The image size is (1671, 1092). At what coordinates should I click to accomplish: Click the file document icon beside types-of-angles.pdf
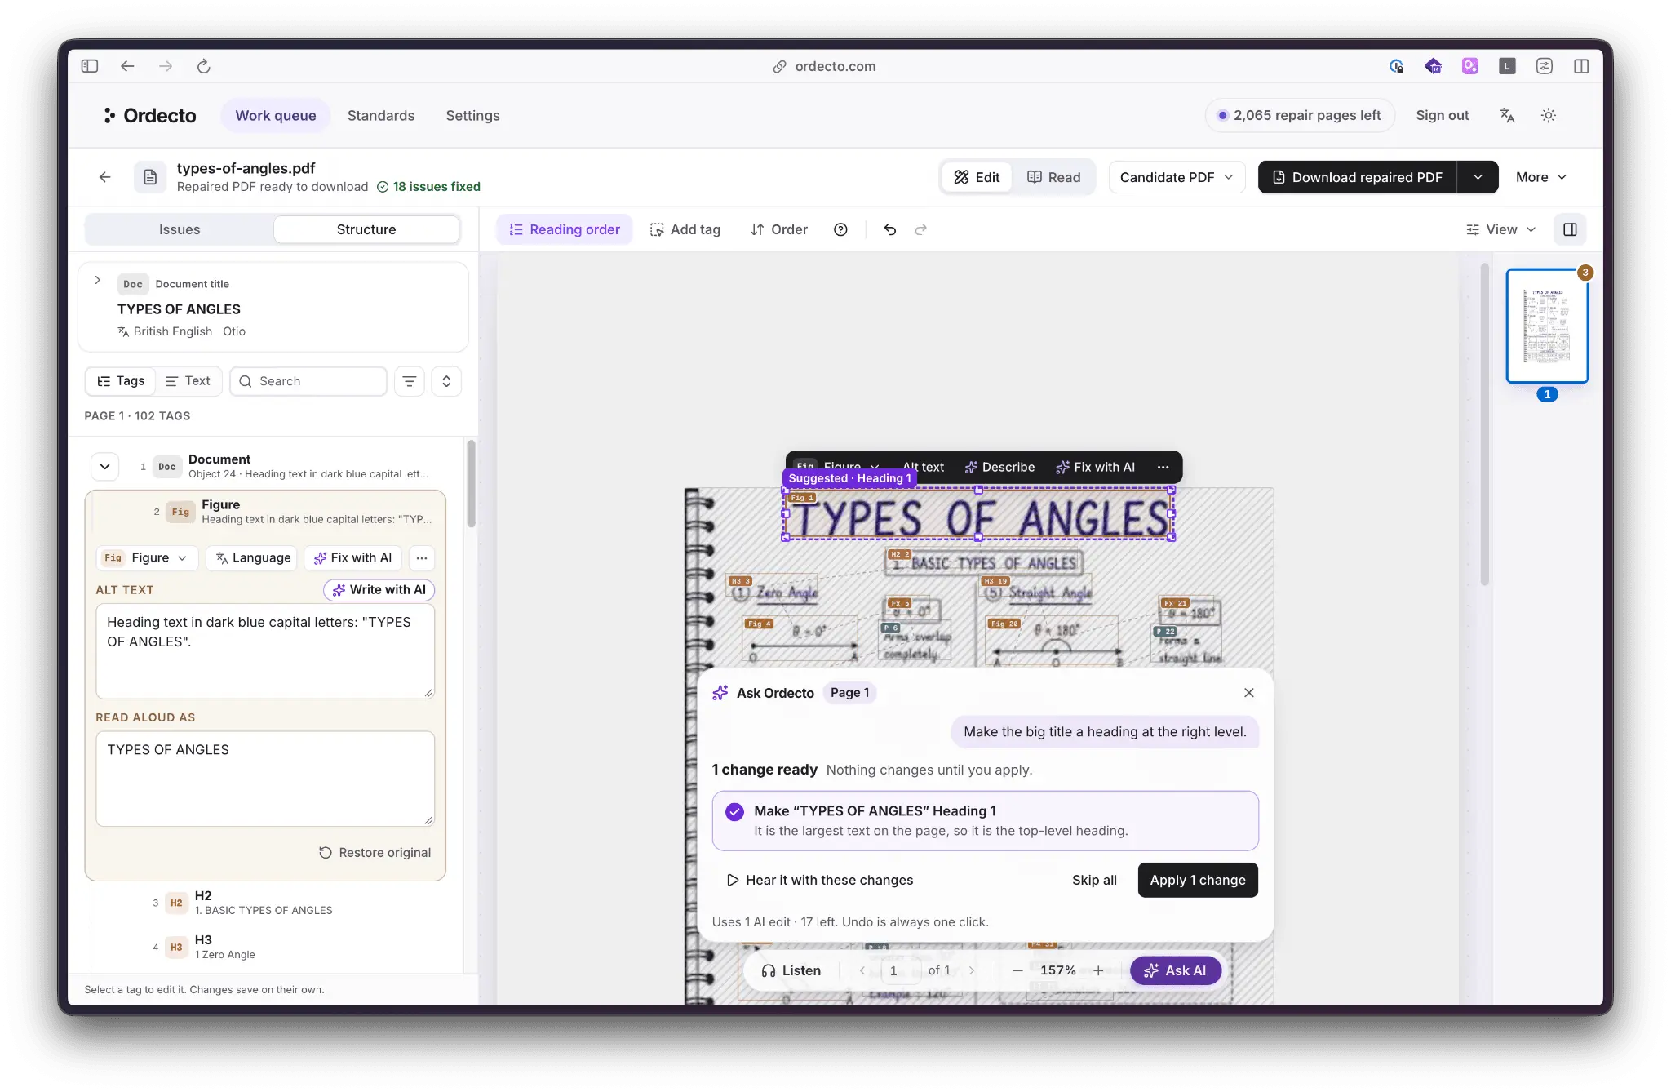pos(150,177)
